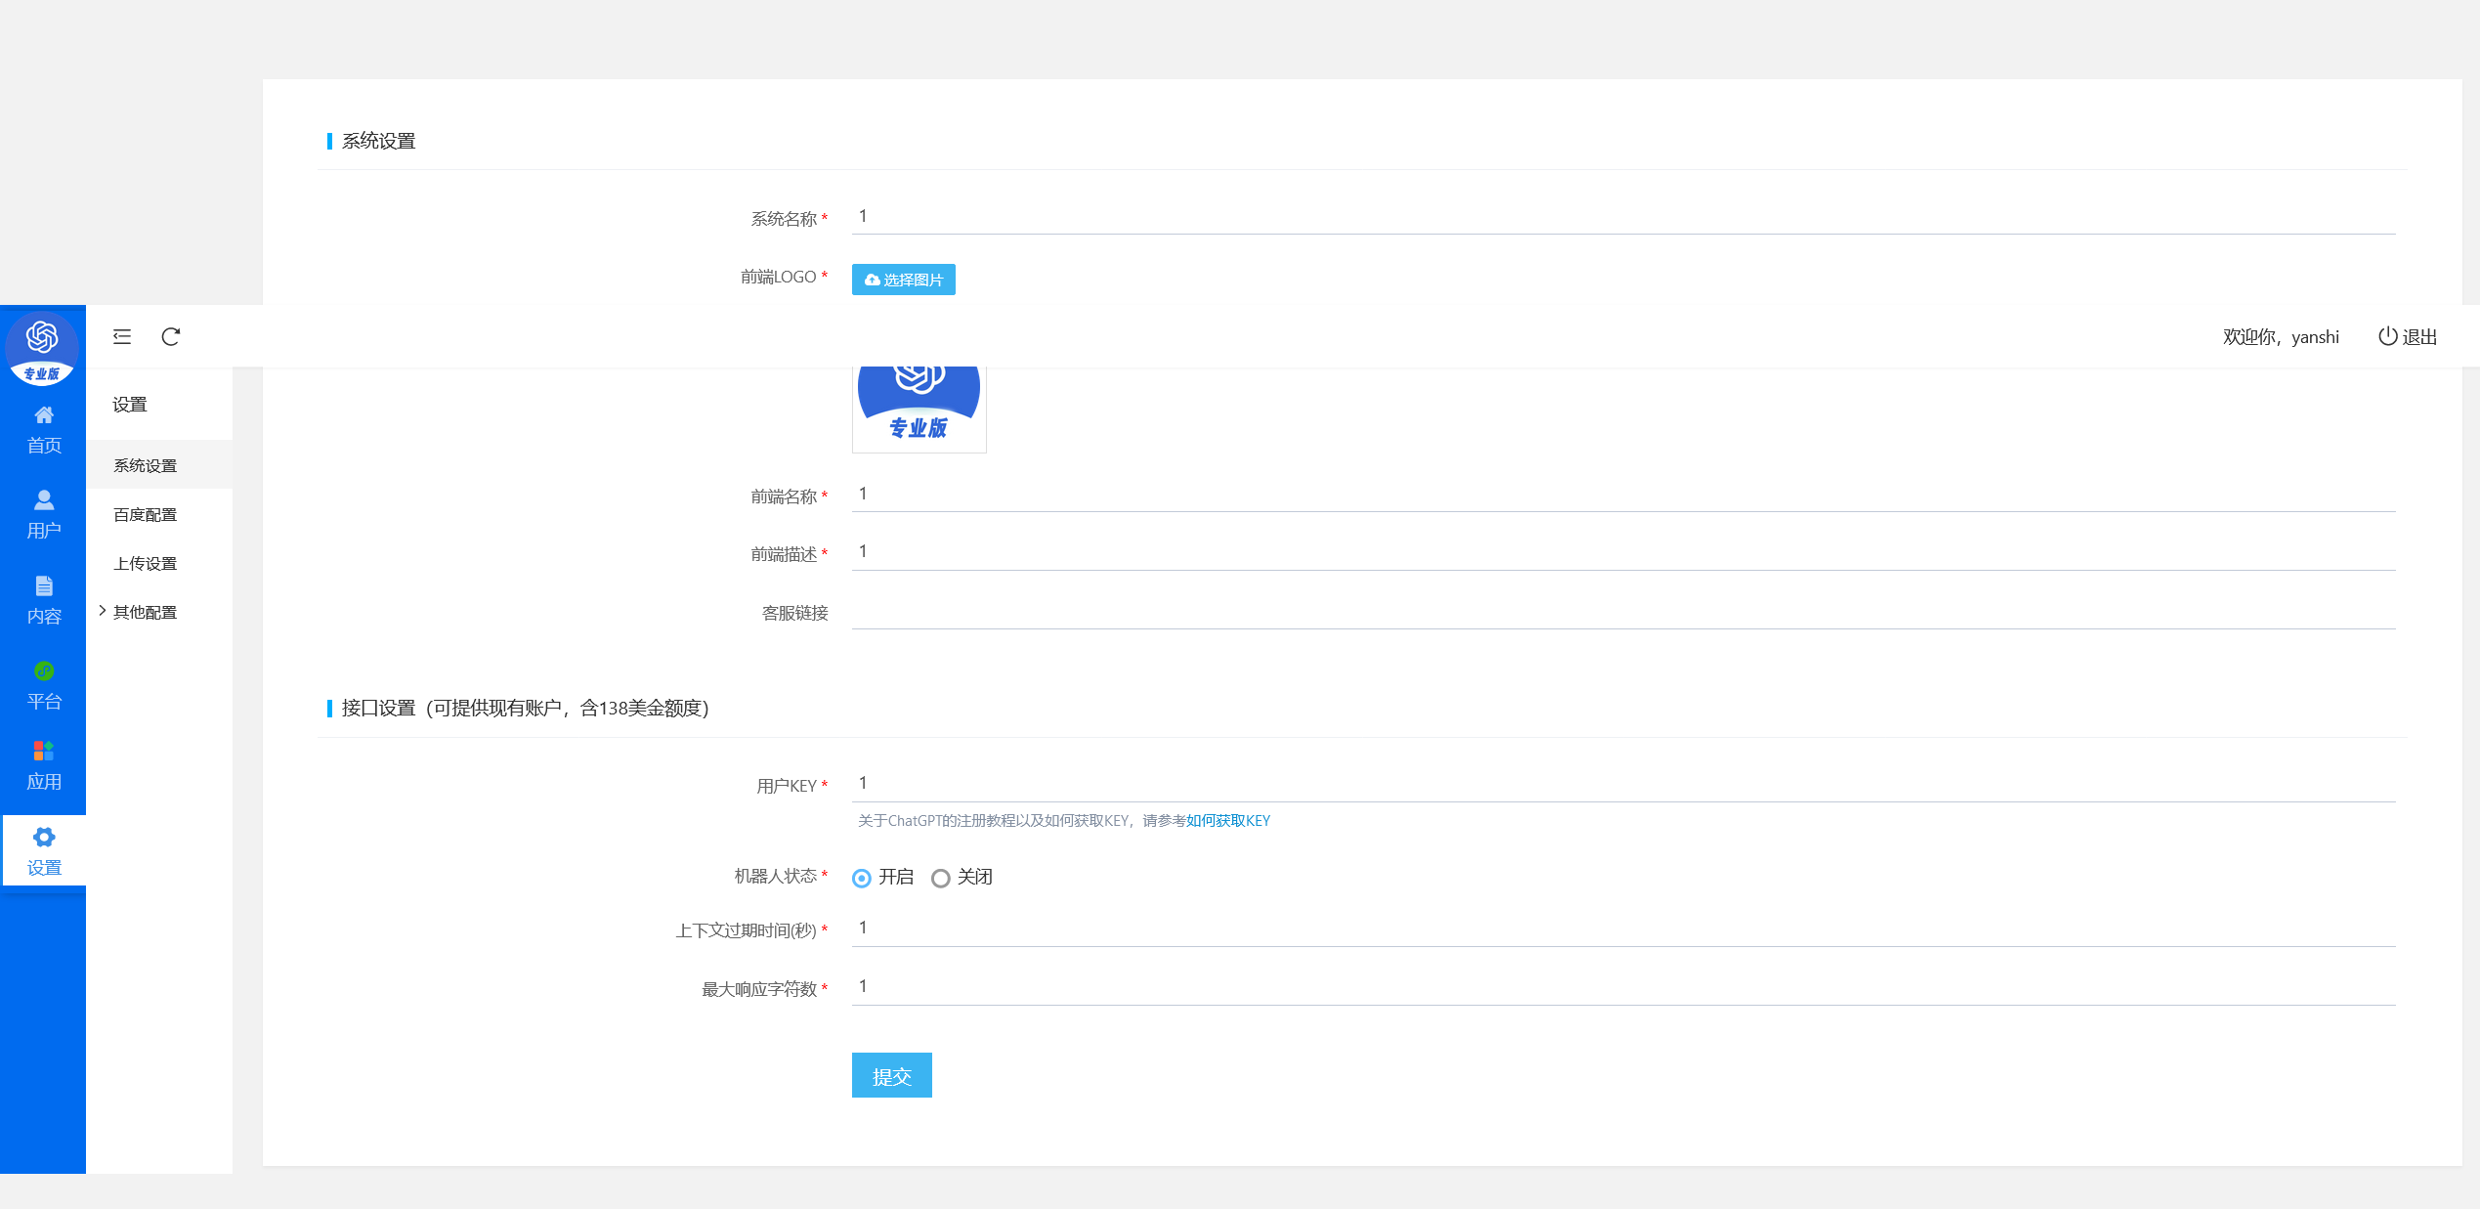
Task: Collapse the side menu with hamburger icon
Action: (x=122, y=337)
